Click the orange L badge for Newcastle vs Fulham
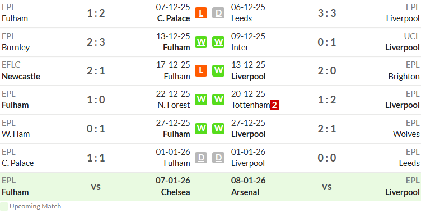The image size is (421, 218). [201, 71]
